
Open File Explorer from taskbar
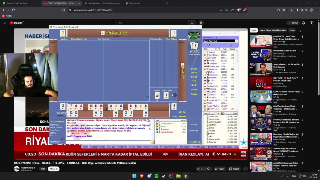pos(178,176)
